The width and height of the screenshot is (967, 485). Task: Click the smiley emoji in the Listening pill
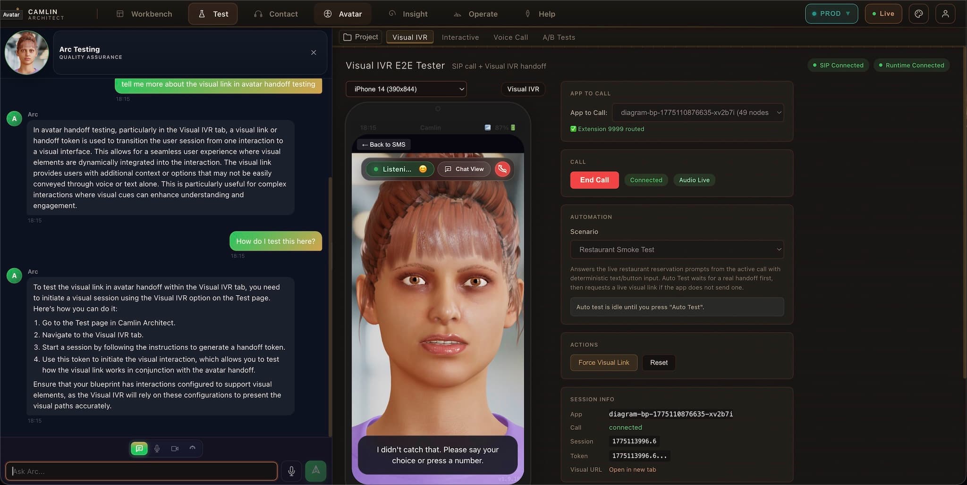(423, 169)
